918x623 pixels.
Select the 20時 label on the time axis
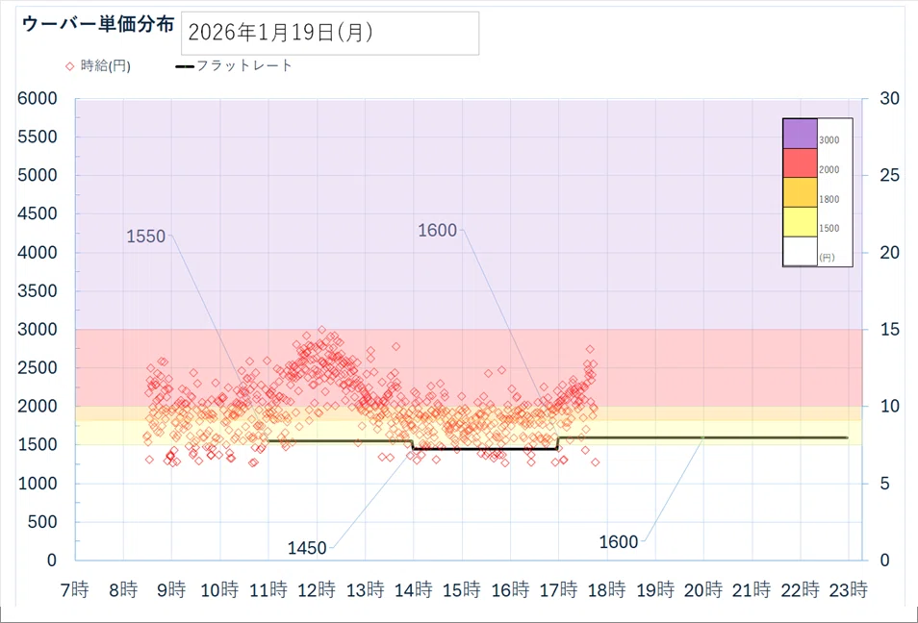pos(703,589)
